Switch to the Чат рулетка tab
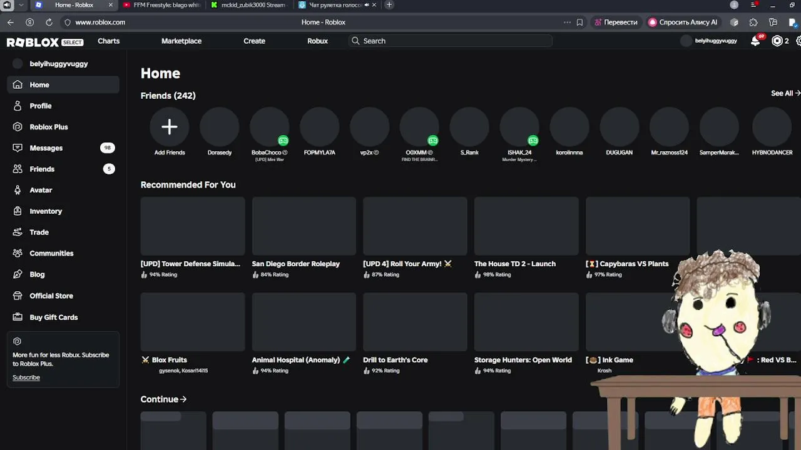 [337, 5]
